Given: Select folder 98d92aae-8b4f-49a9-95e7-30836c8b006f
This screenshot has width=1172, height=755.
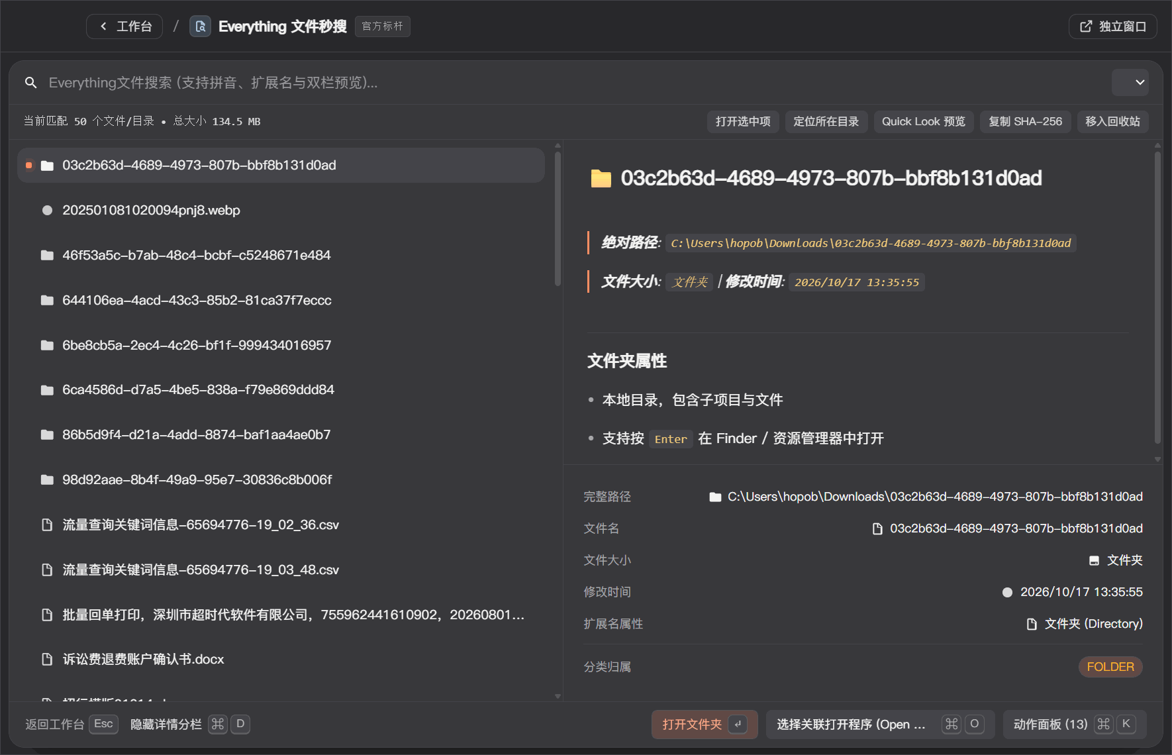Looking at the screenshot, I should pos(281,480).
